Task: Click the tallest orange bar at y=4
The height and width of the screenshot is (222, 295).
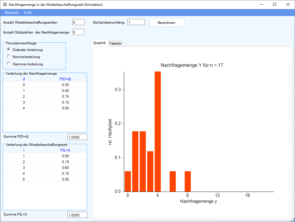Action: (158, 131)
